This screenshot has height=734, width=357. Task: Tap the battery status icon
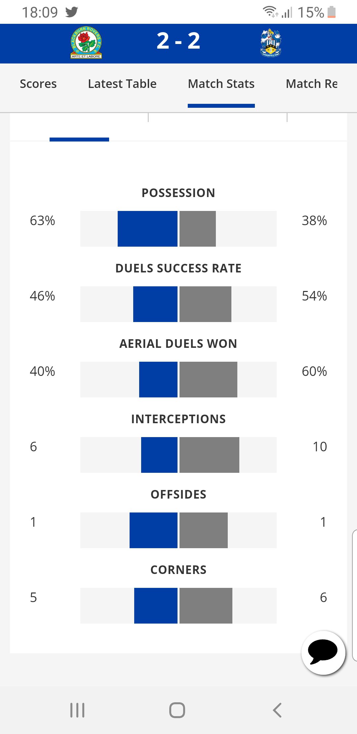[332, 12]
